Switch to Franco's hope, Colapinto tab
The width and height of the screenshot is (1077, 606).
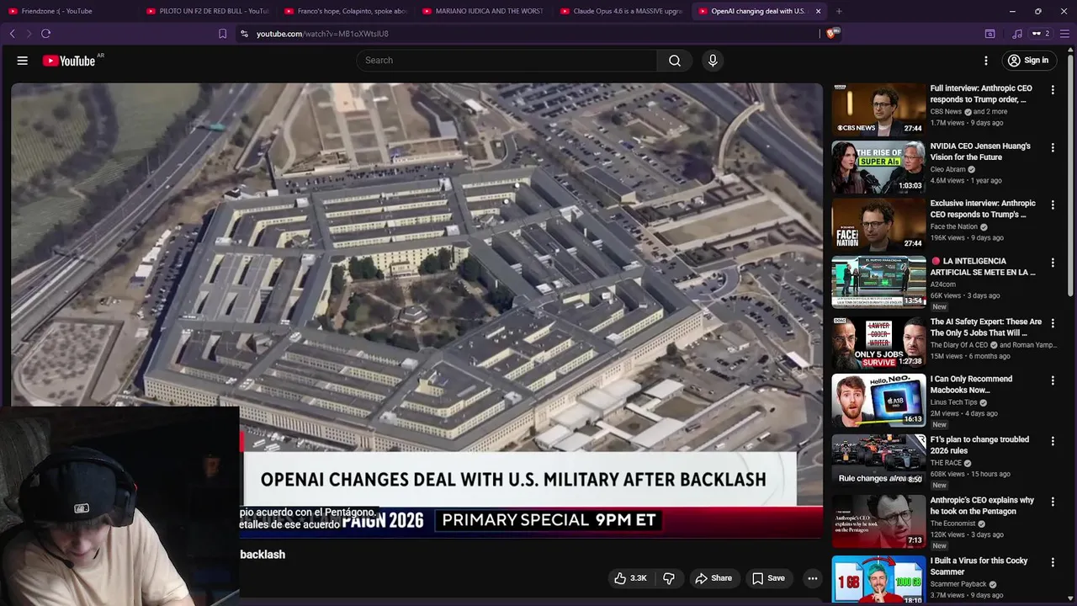(345, 11)
